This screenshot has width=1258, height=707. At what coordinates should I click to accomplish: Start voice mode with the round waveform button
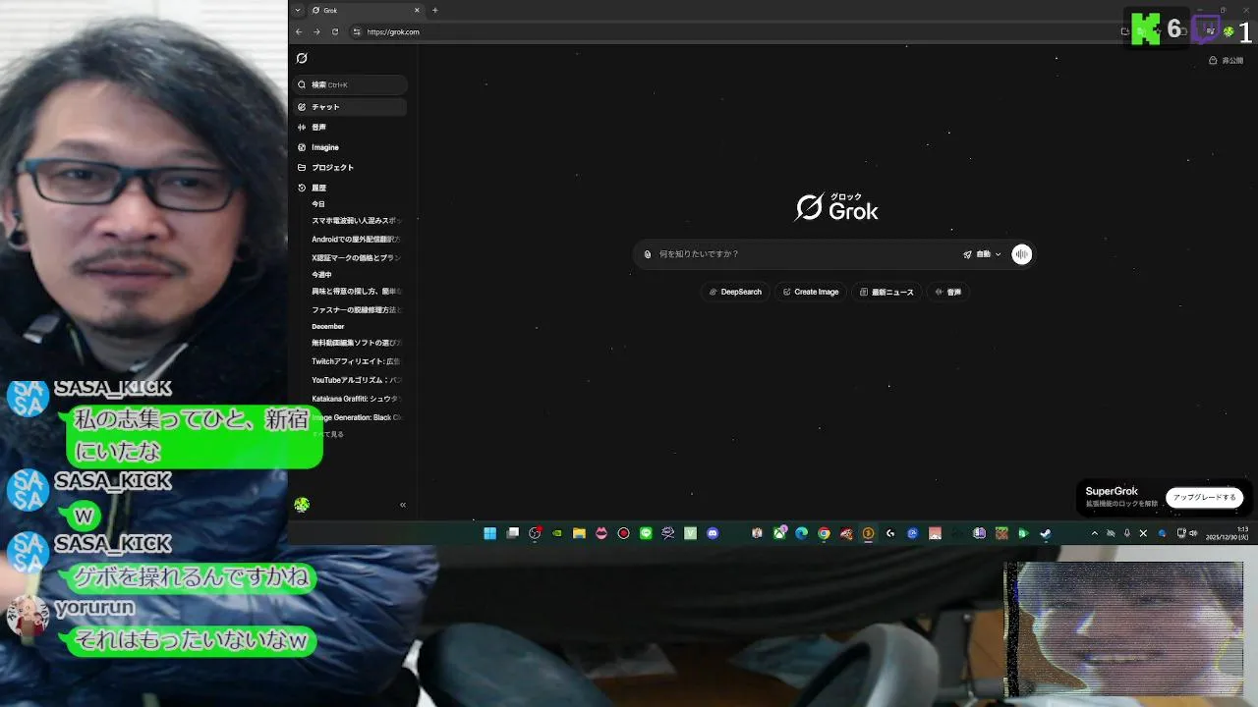coord(1022,254)
